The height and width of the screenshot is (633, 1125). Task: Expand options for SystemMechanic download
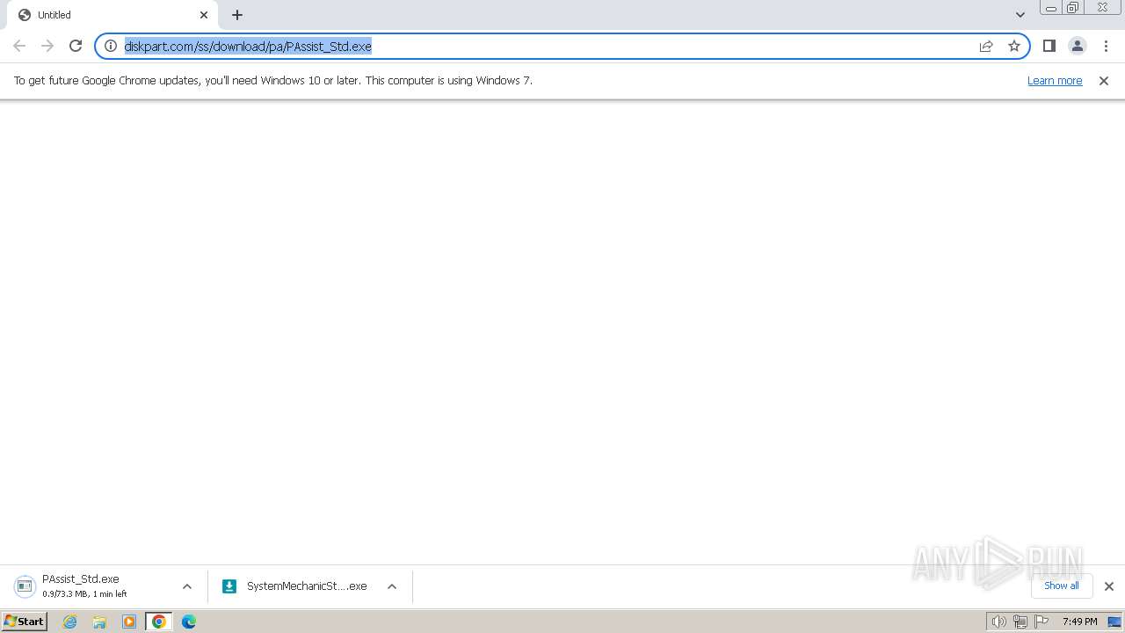pos(392,586)
